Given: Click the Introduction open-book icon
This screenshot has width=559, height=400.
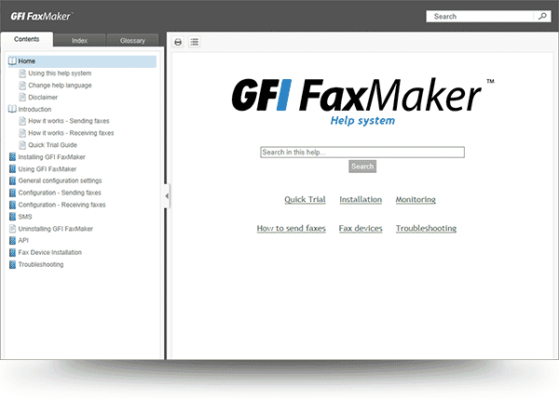Looking at the screenshot, I should (x=12, y=109).
